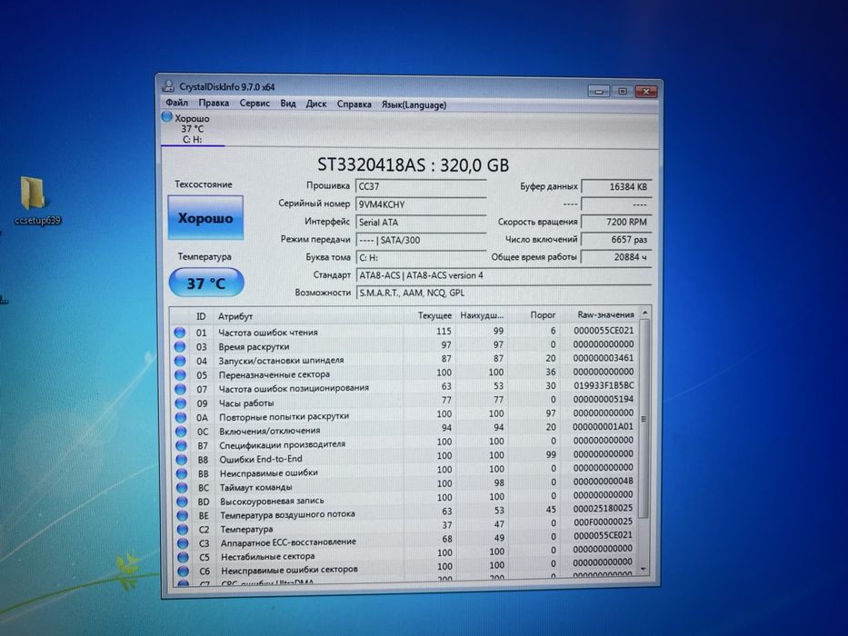Image resolution: width=848 pixels, height=636 pixels.
Task: Click status icon for Ошибки End-to-End
Action: [182, 460]
